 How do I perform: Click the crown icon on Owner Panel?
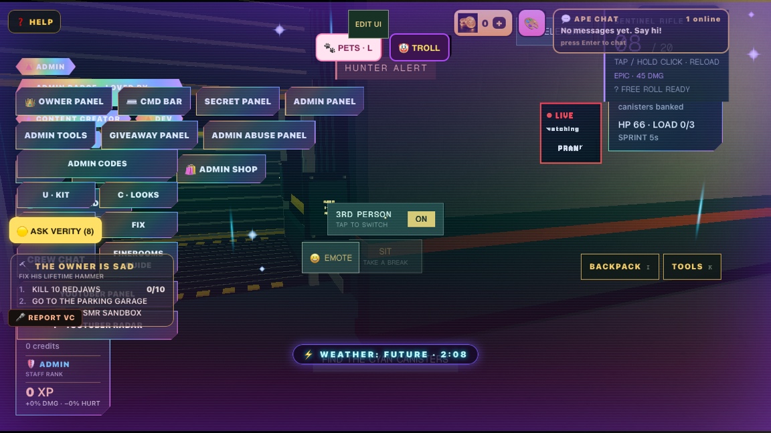tap(30, 102)
